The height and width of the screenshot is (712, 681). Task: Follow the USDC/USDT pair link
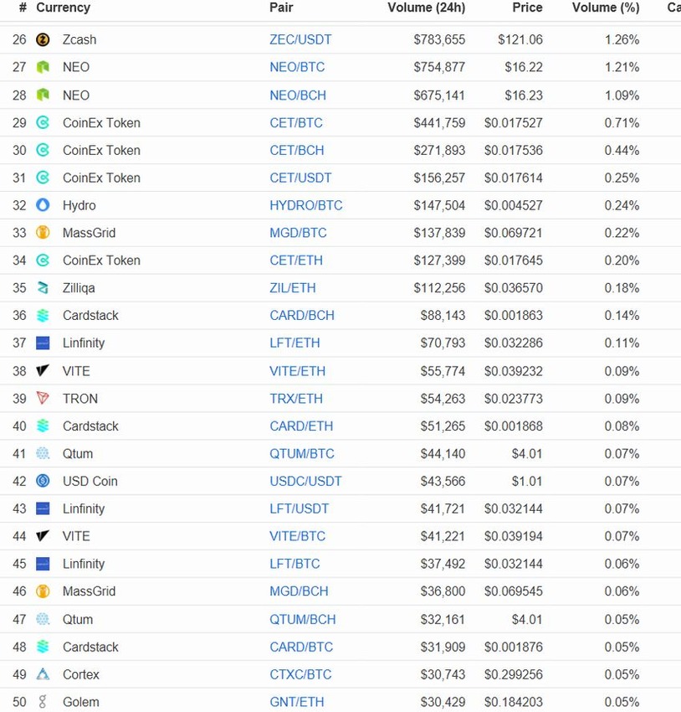click(305, 481)
